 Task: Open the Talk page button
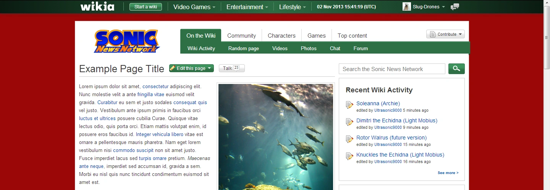[231, 68]
